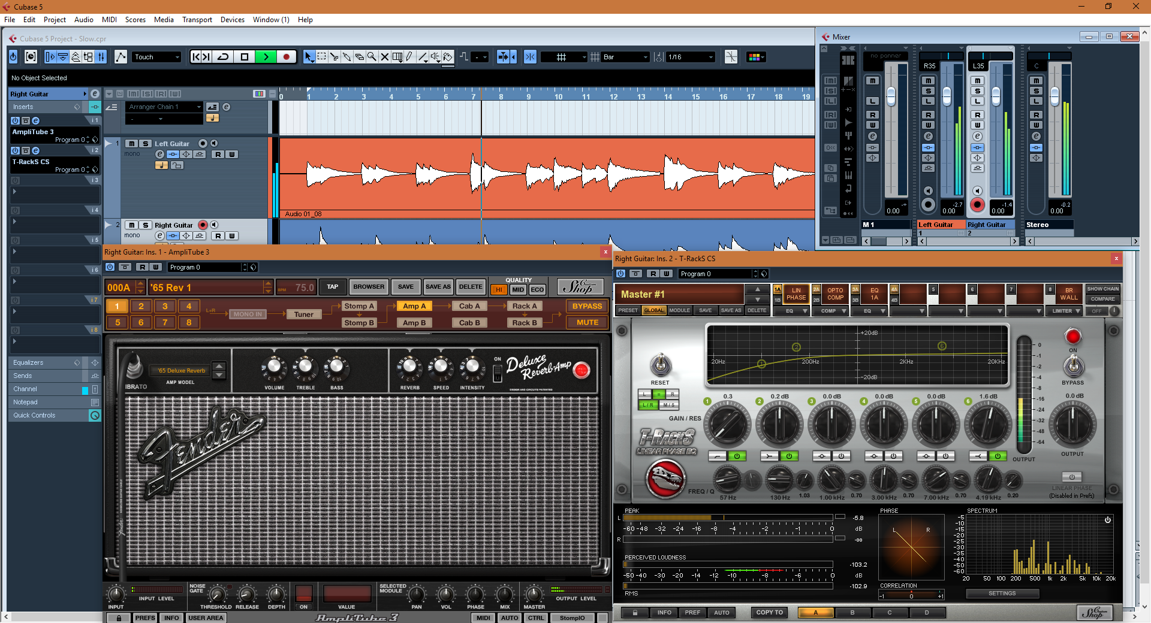This screenshot has width=1151, height=623.
Task: Select the Split scissors tool
Action: pos(334,57)
